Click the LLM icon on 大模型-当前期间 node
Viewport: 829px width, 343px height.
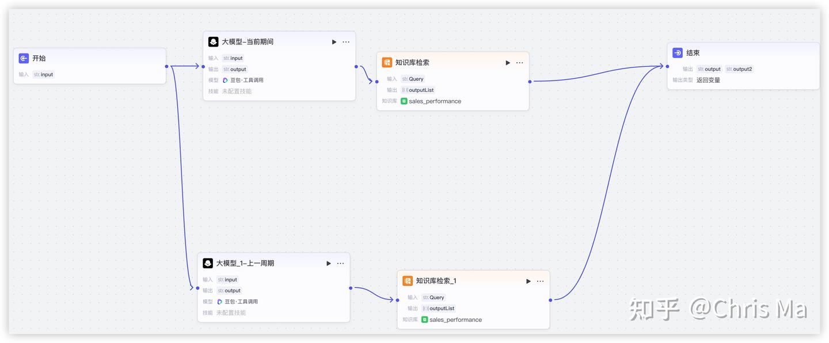[x=214, y=41]
